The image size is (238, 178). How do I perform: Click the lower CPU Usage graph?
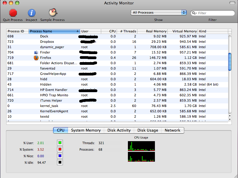click(141, 157)
